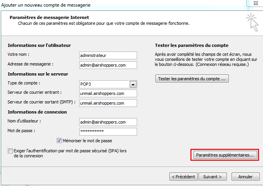
Task: Click the cursor wizard icon in header
Action: click(x=253, y=22)
